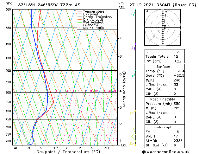Click the StmSpd (kt) value 9
This screenshot has width=199, height=154.
[175, 145]
